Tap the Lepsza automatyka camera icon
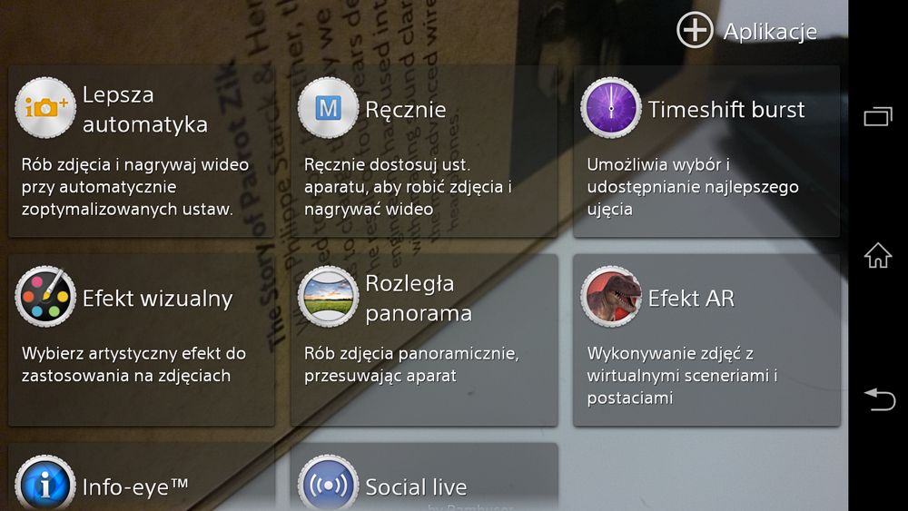The image size is (908, 511). pos(45,108)
